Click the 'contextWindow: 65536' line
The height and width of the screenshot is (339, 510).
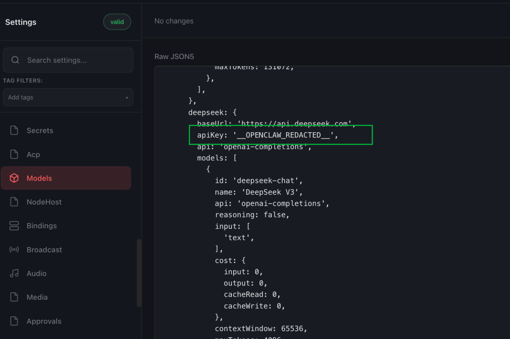click(261, 329)
